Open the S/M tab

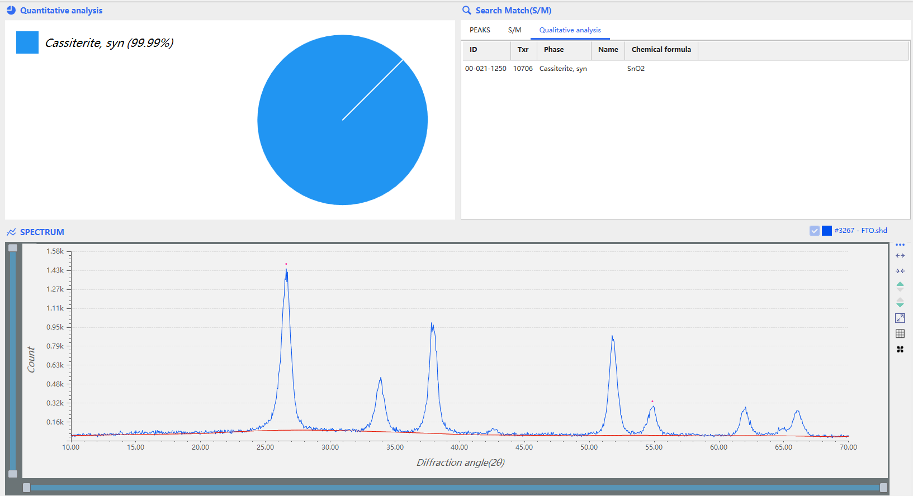point(514,30)
